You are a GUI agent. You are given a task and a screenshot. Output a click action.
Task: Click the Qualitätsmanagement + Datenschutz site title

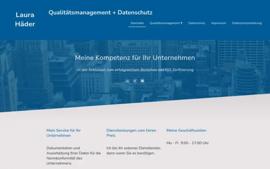(x=100, y=13)
